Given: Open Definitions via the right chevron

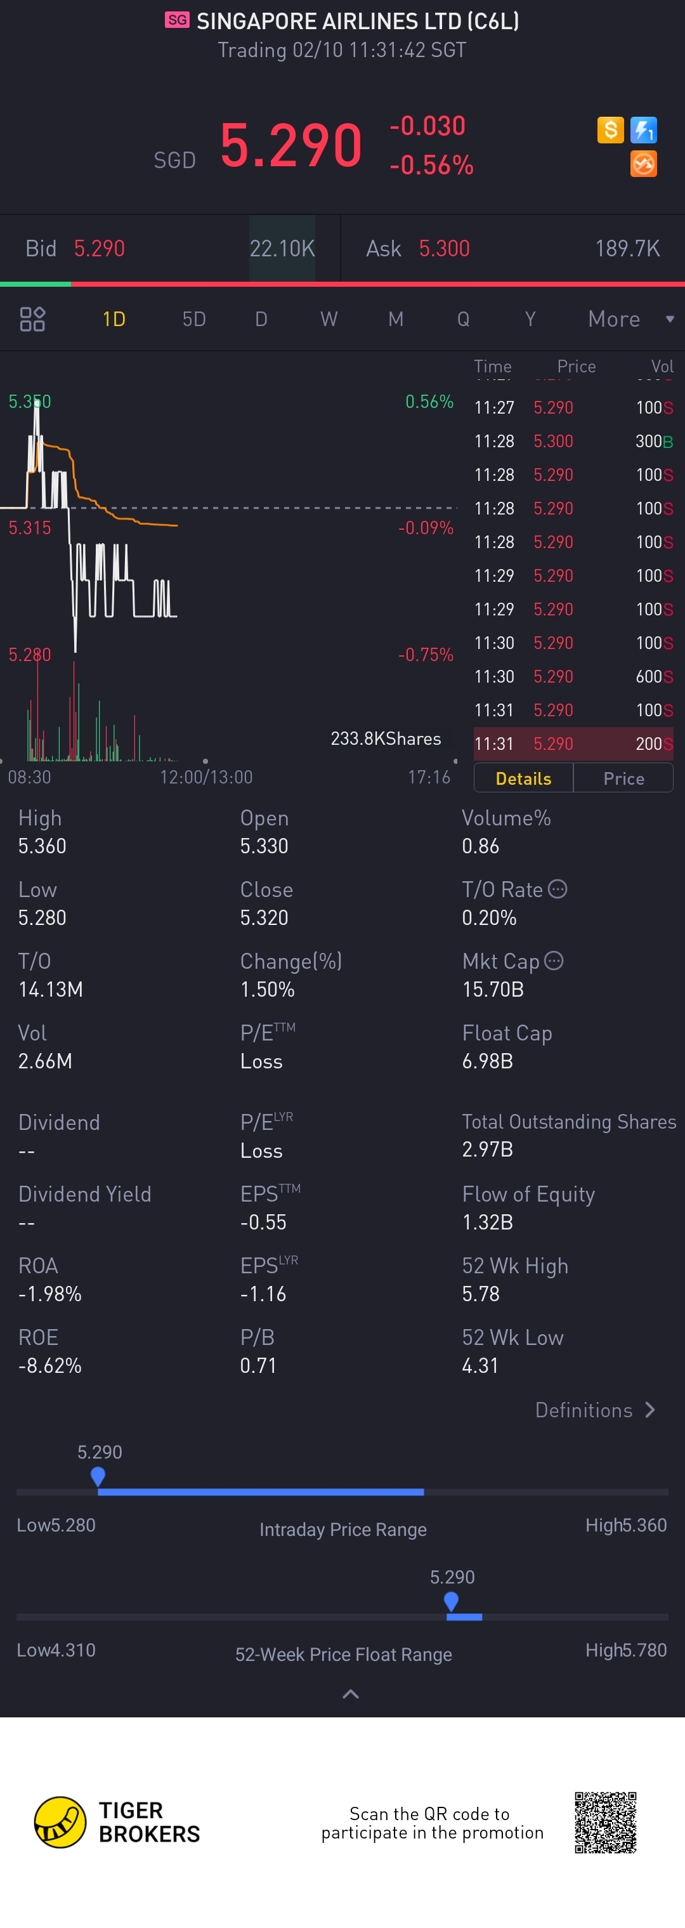Looking at the screenshot, I should click(650, 1410).
